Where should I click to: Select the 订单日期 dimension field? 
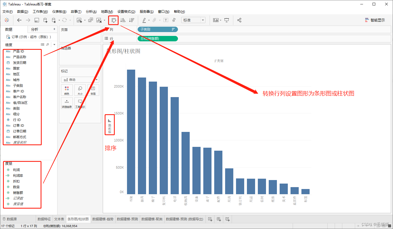pos(20,131)
